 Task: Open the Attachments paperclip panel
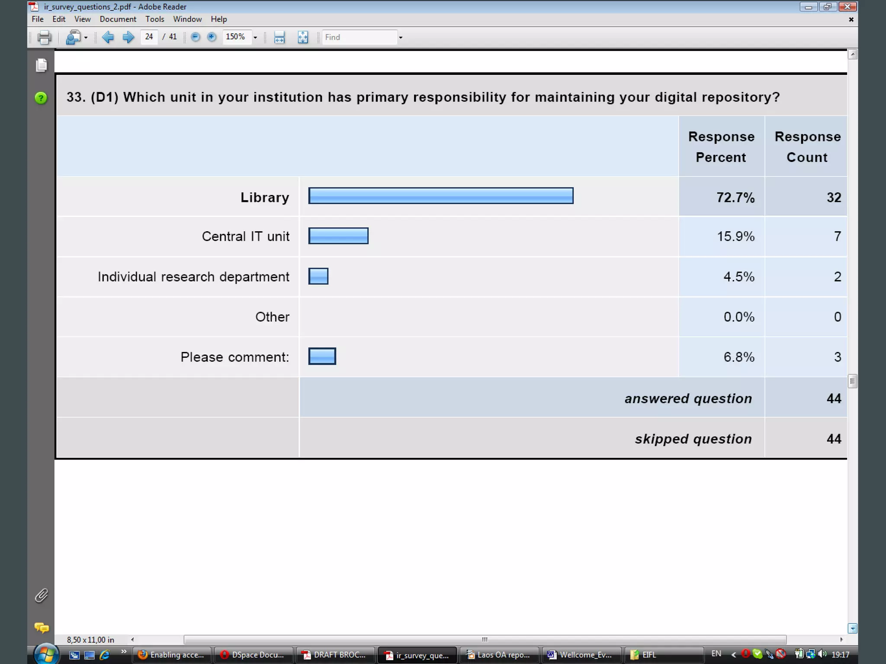pos(42,596)
